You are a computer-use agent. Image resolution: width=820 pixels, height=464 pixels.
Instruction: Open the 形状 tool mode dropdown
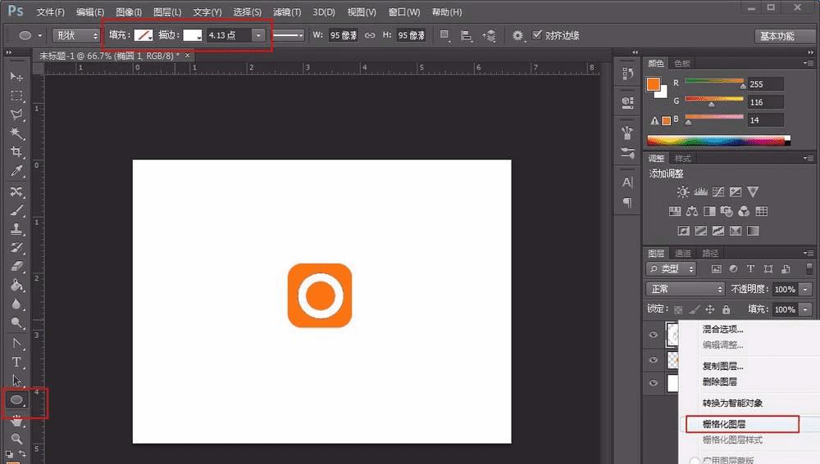point(75,36)
